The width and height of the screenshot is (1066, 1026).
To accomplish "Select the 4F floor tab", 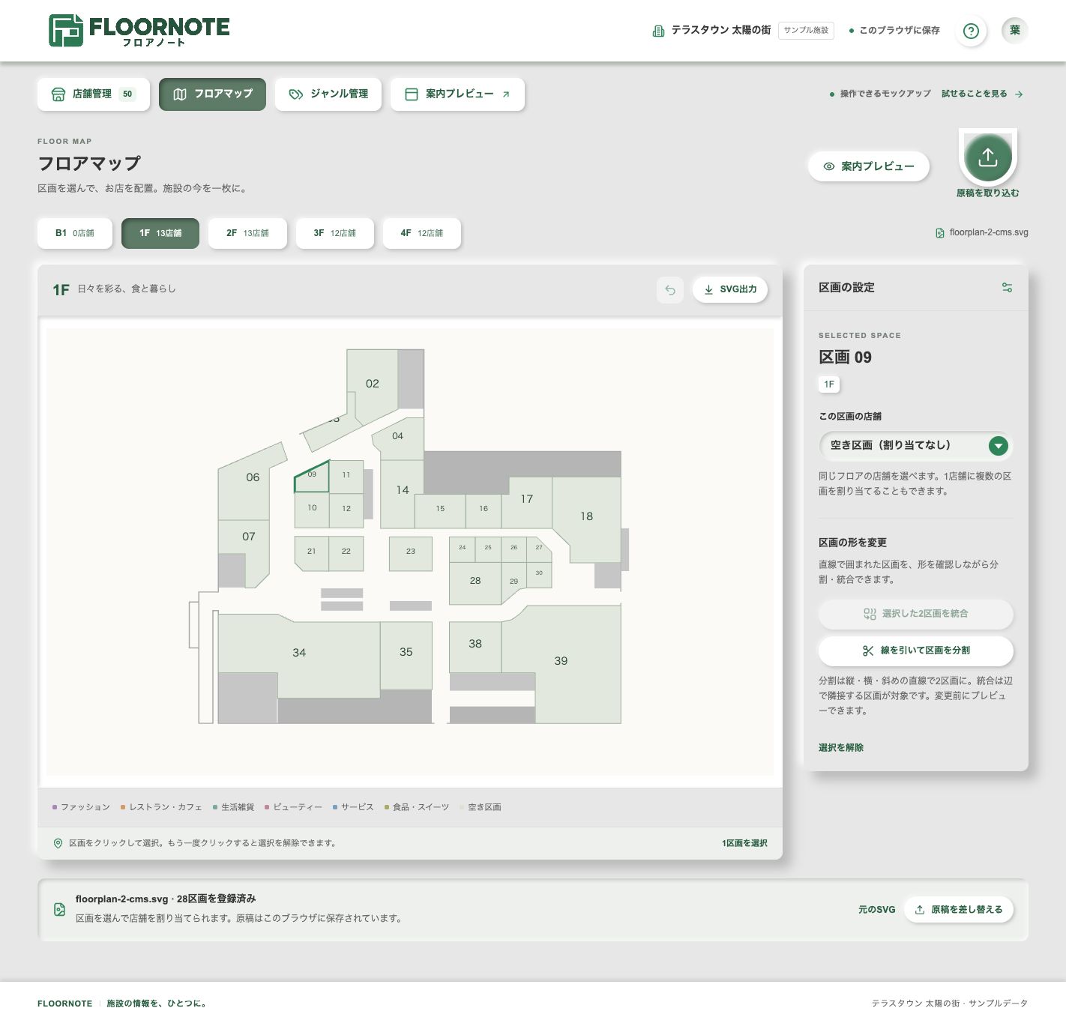I will click(422, 233).
